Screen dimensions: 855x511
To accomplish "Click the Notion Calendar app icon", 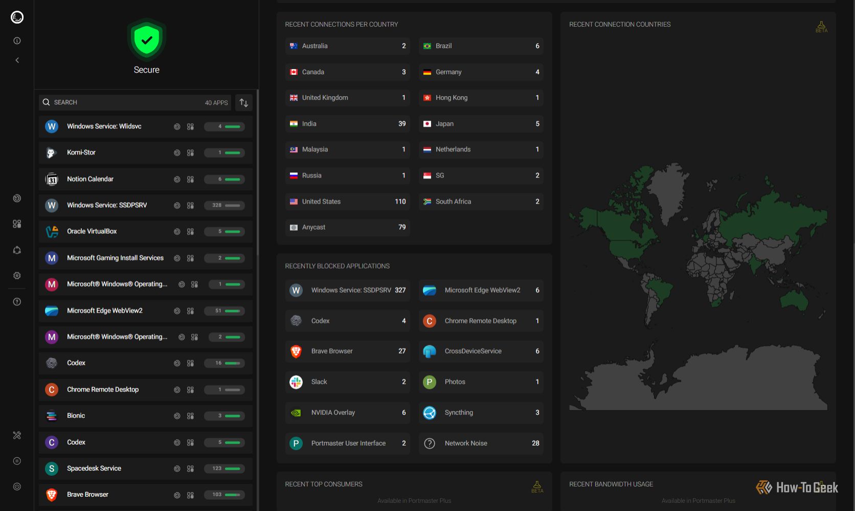I will pyautogui.click(x=52, y=180).
